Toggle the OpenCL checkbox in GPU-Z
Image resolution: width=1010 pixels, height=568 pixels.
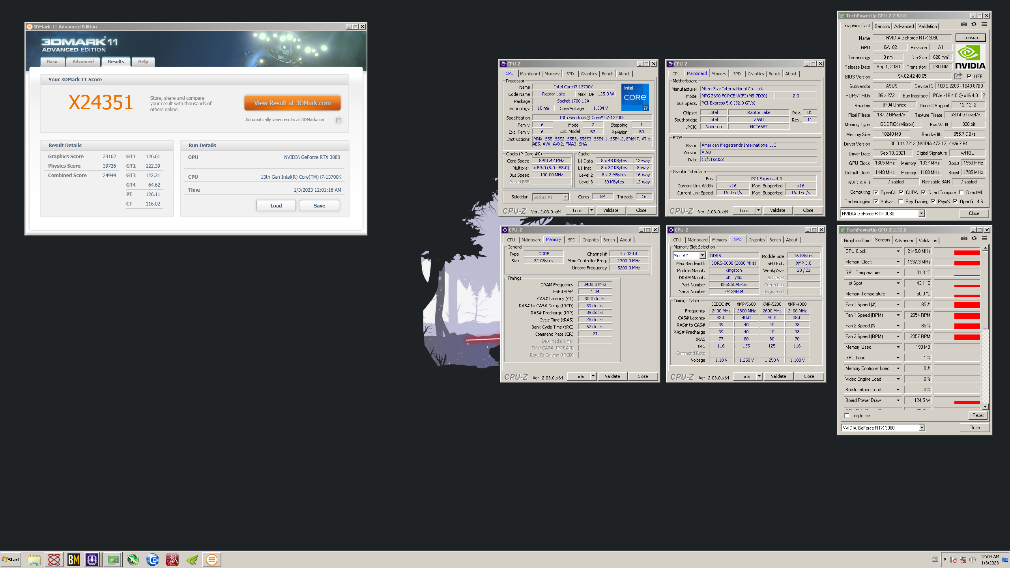(876, 192)
